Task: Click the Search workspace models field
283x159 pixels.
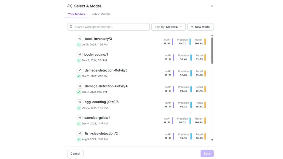Action: click(108, 27)
